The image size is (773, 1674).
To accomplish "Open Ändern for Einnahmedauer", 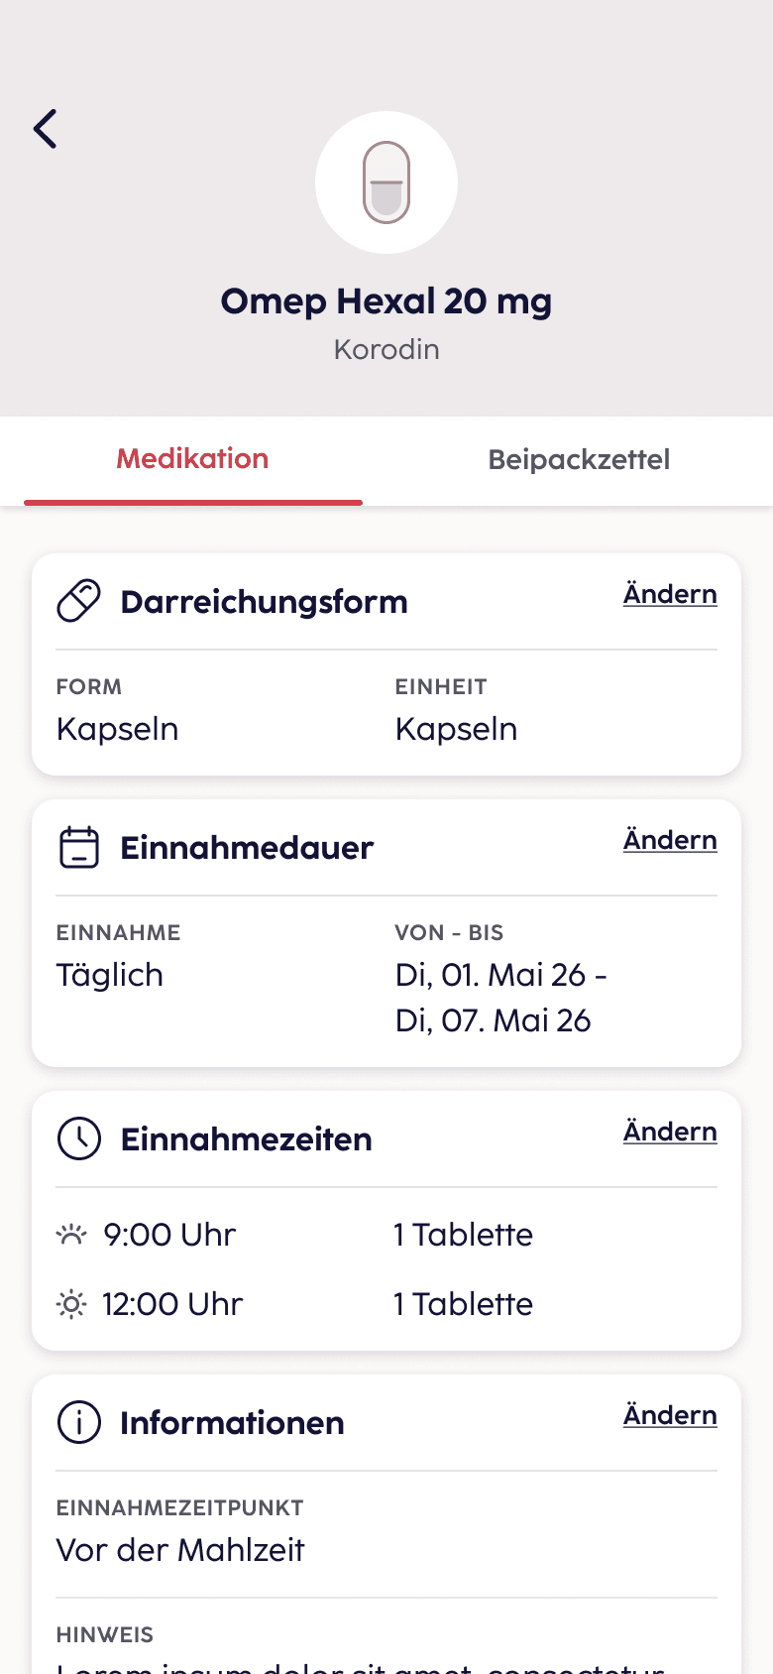I will (670, 840).
